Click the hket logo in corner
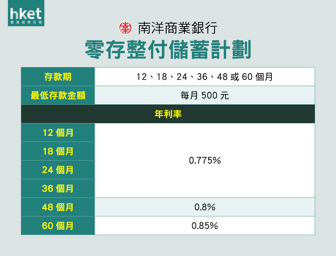336x256 pixels. [x=26, y=13]
